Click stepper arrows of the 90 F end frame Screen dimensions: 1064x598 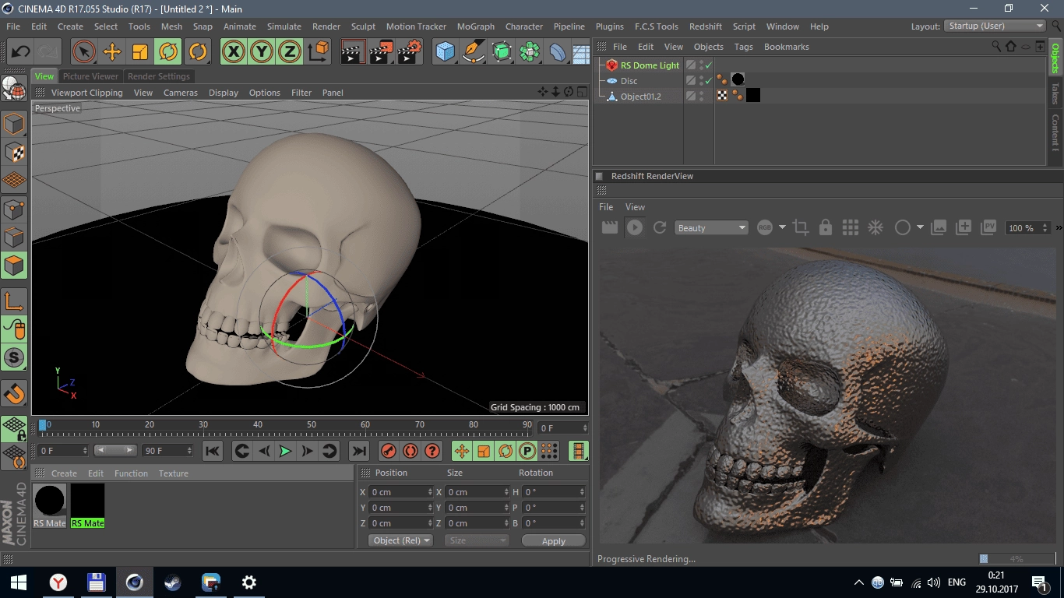189,451
